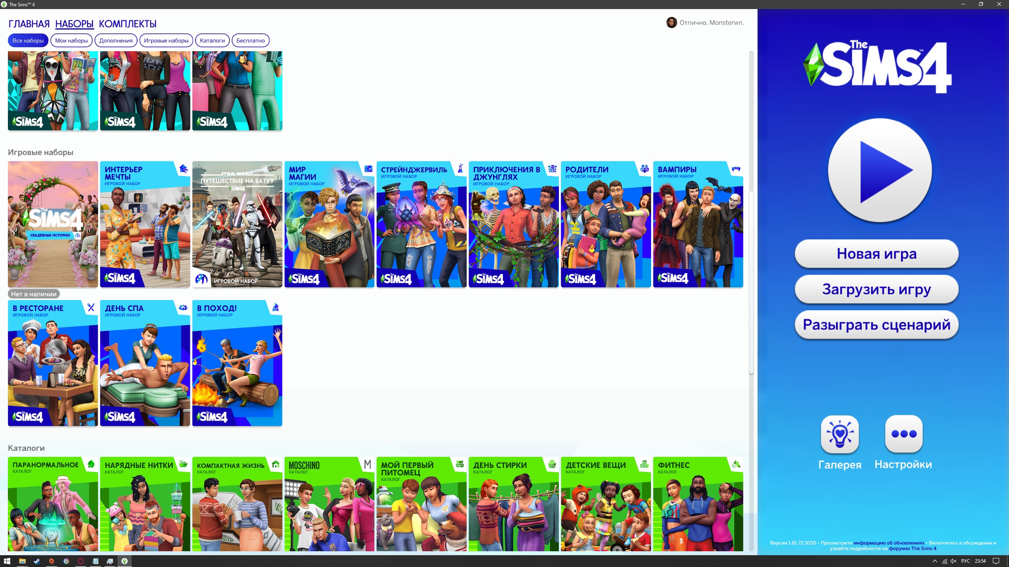Open the информацию об обновлениях link
Screen dimensions: 1009x567
889,543
